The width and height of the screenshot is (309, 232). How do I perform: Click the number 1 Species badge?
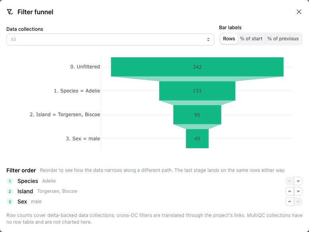pyautogui.click(x=10, y=181)
